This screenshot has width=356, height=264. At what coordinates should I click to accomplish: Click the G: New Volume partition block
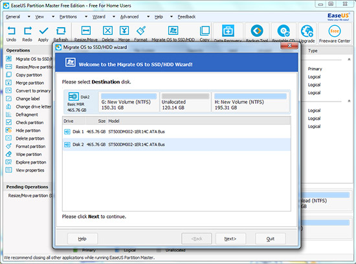(129, 102)
